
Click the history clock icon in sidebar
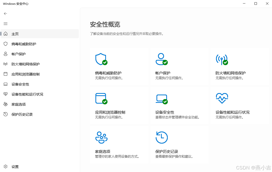click(x=6, y=114)
